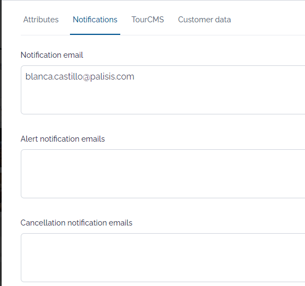Image resolution: width=305 pixels, height=286 pixels.
Task: Switch to the TourCMS tab
Action: pos(148,20)
